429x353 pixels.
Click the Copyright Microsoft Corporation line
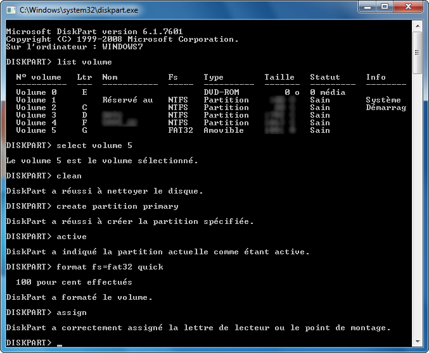coord(122,39)
